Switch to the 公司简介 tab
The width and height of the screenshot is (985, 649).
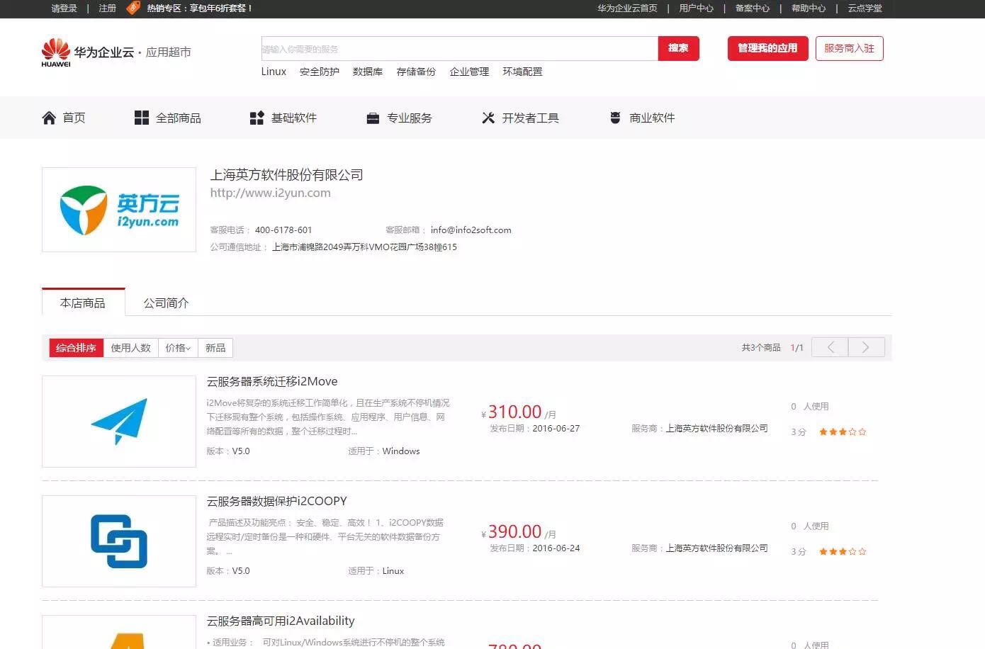coord(167,303)
